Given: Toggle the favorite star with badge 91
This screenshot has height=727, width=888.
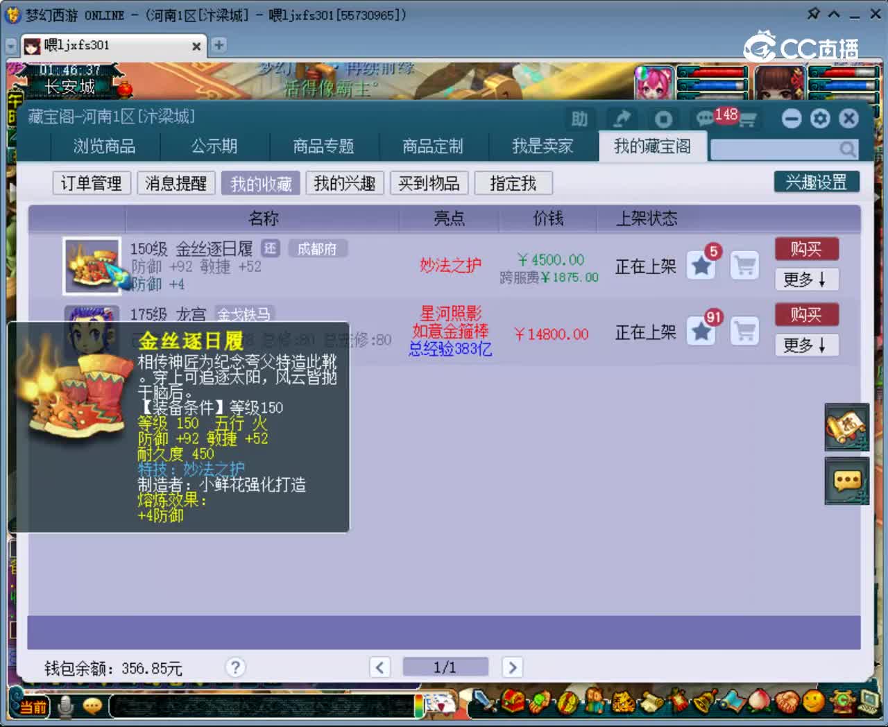Looking at the screenshot, I should point(701,332).
